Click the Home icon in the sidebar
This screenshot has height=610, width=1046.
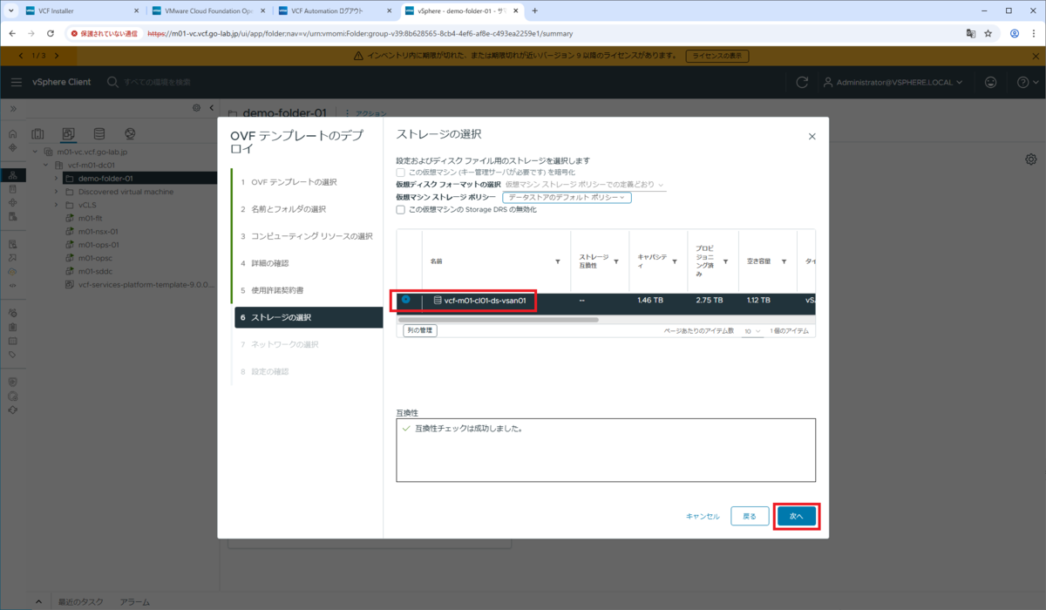coord(12,134)
